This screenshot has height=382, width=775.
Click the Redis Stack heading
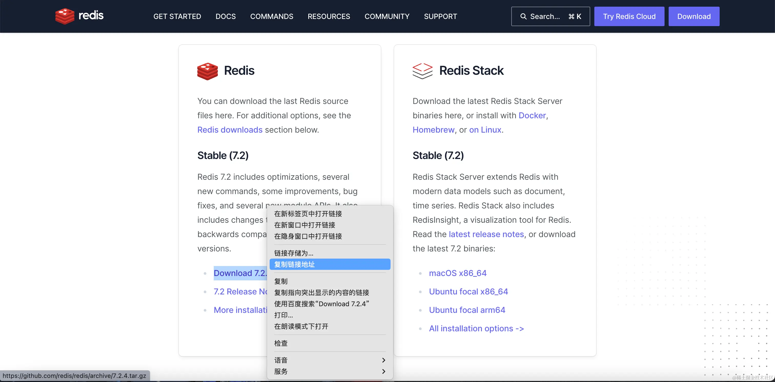(471, 71)
